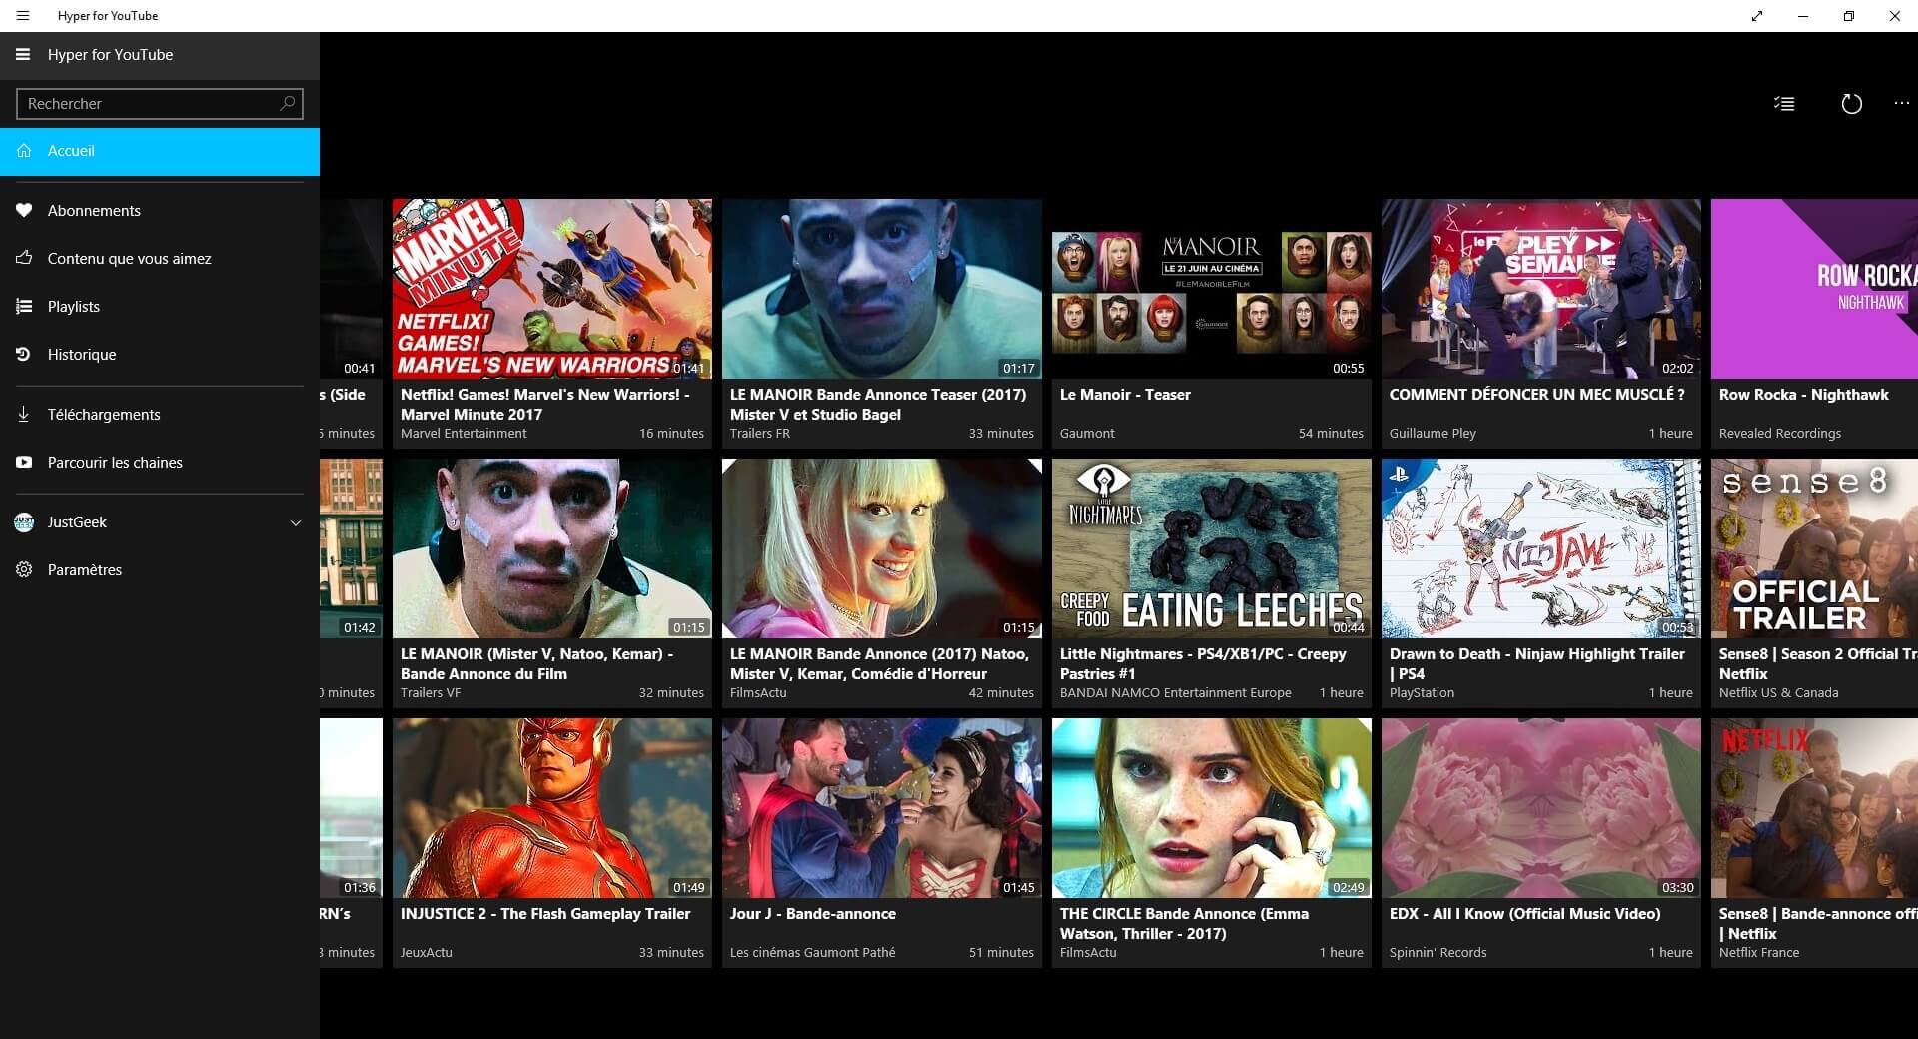Click JeuxActu channel name

click(x=427, y=953)
